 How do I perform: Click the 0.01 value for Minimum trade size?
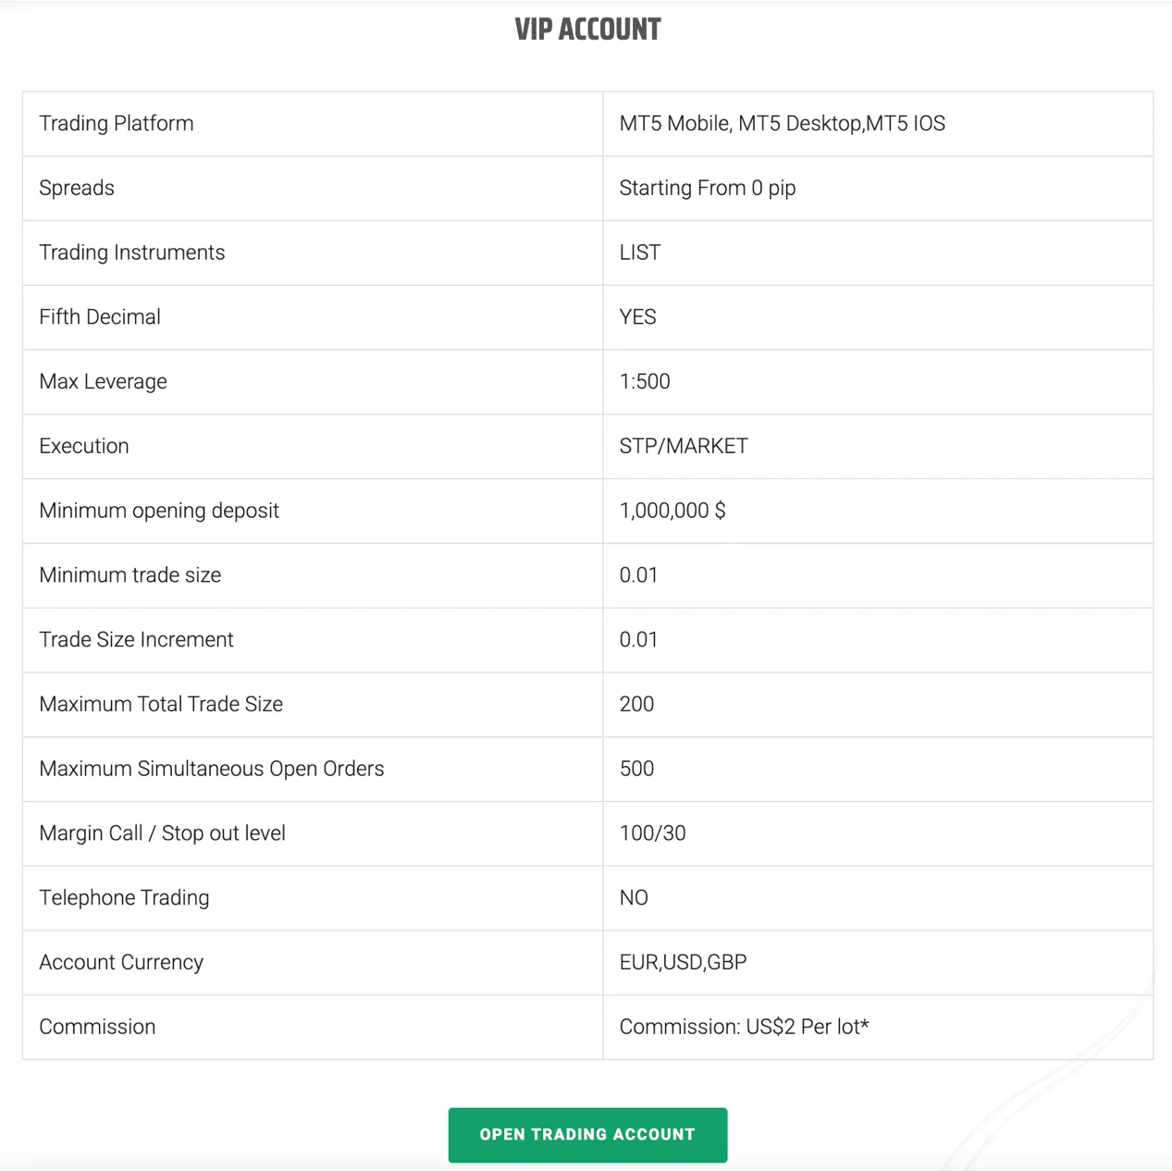point(638,575)
